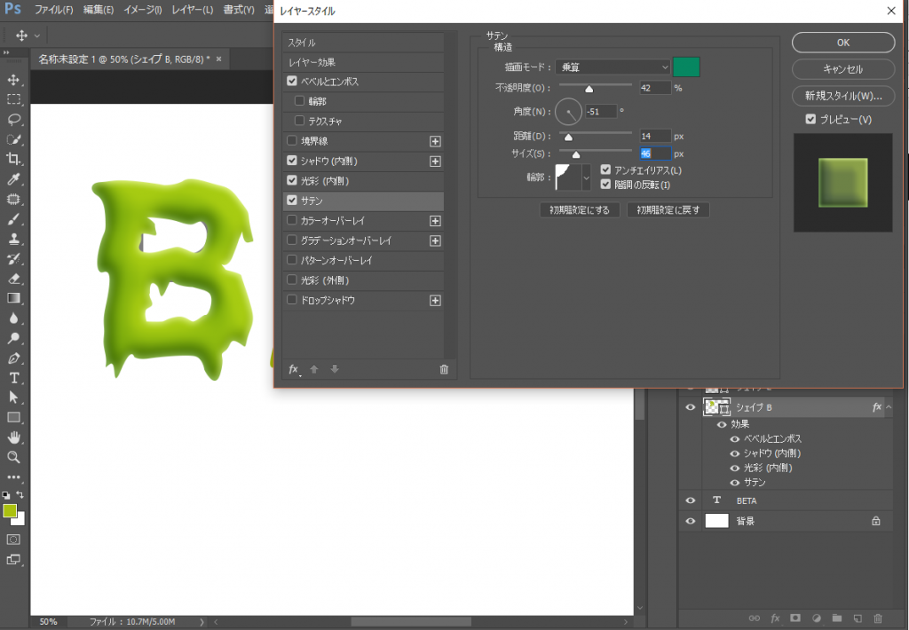Toggle Quick Mask mode icon
Viewport: 909px width, 630px height.
pyautogui.click(x=14, y=539)
